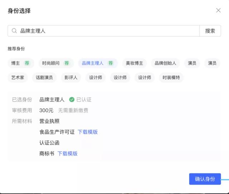This screenshot has height=194, width=229.
Task: Select the 美妆博主 tag
Action: tap(135, 63)
